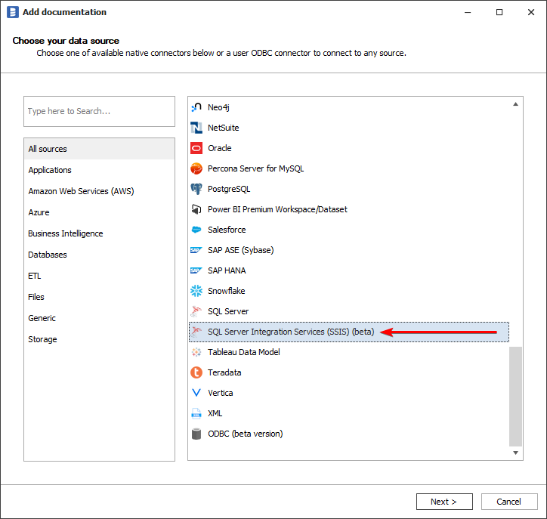Click the PostgreSQL elephant icon
Image resolution: width=547 pixels, height=519 pixels.
(x=196, y=189)
